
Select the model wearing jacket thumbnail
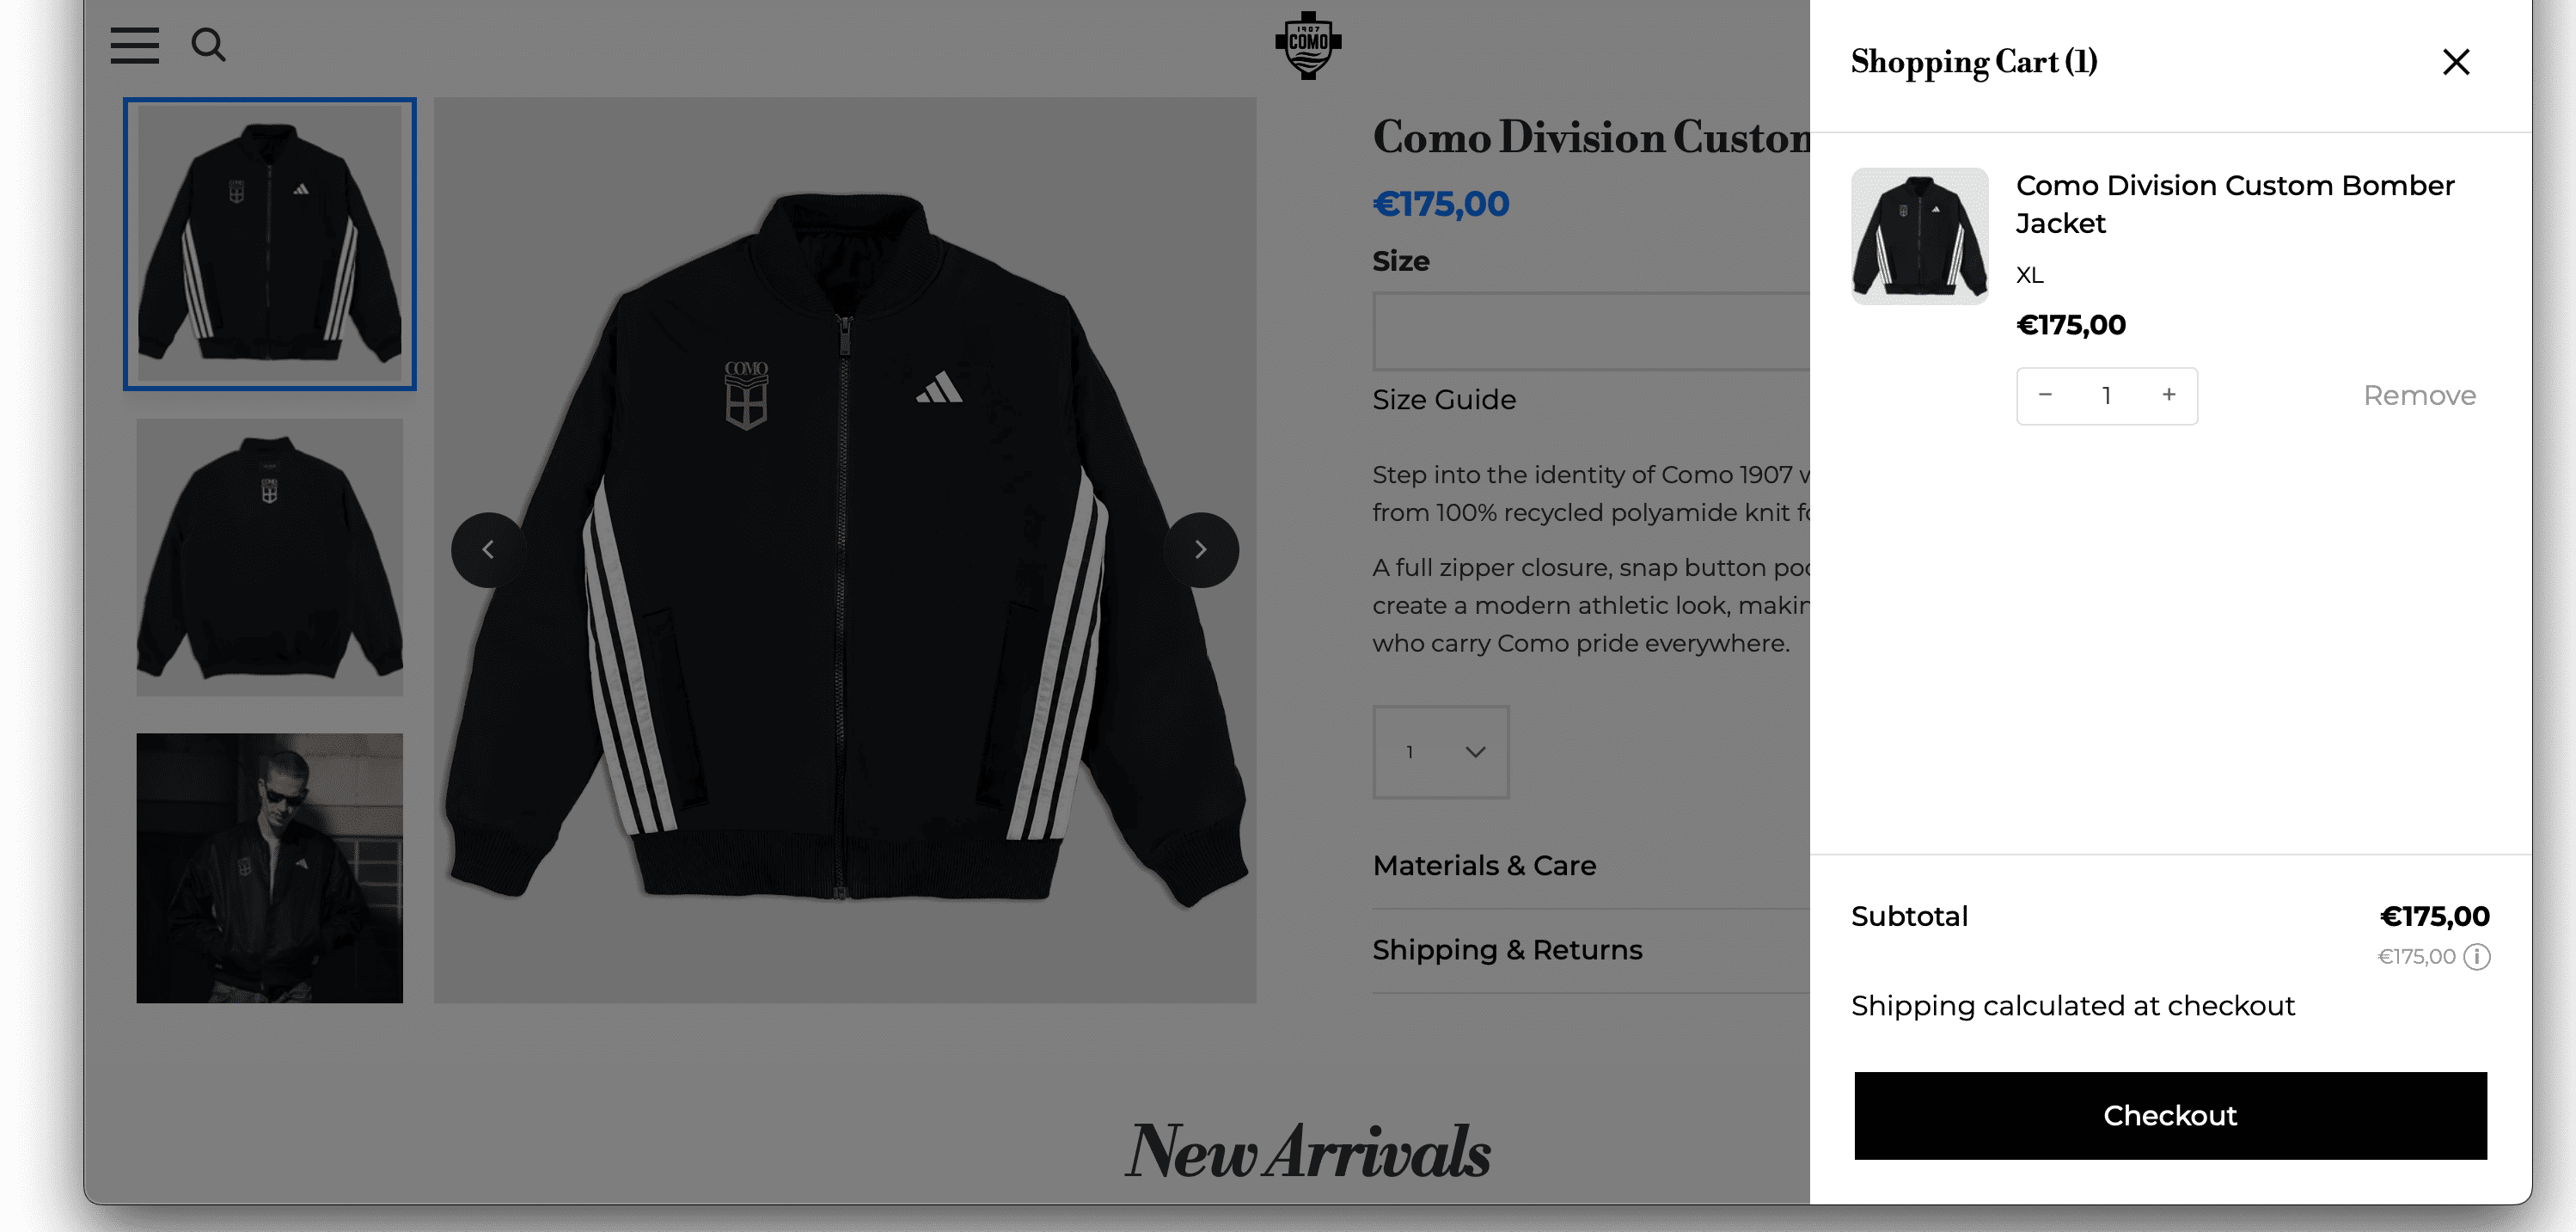pos(270,868)
